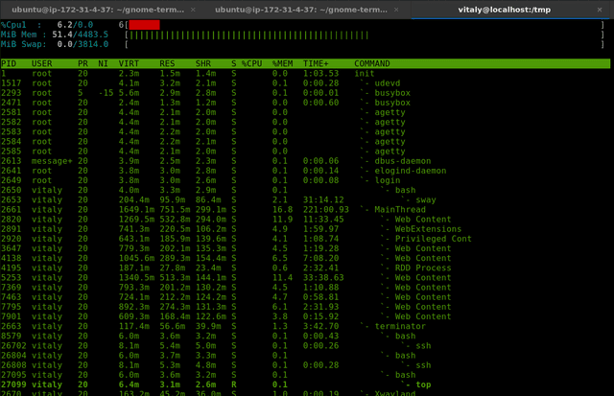Switch to the first ubuntu@ip-172-31-4-37 terminal tab
This screenshot has height=396, width=614.
[x=98, y=10]
